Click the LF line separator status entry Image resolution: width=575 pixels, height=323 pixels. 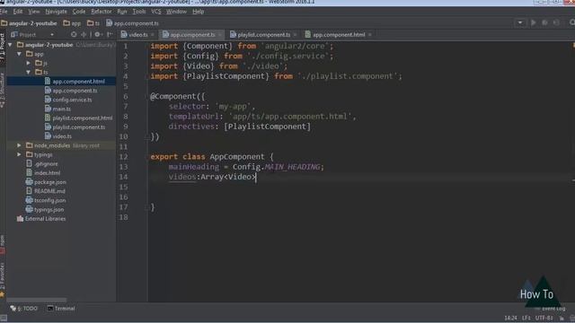click(x=526, y=318)
